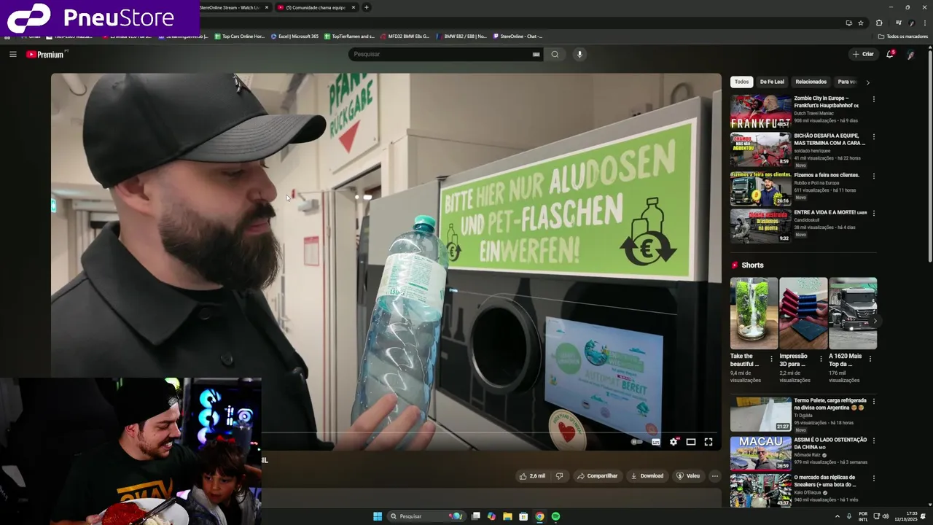Start voice search with microphone icon
933x525 pixels.
[x=579, y=54]
